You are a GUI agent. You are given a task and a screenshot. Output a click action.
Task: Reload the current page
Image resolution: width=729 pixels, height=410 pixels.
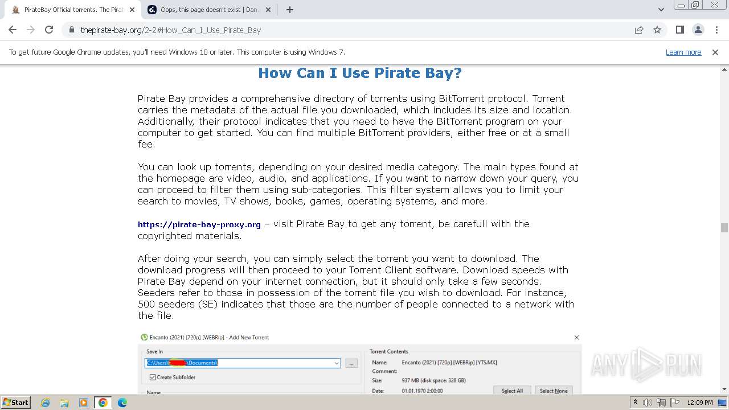click(49, 30)
